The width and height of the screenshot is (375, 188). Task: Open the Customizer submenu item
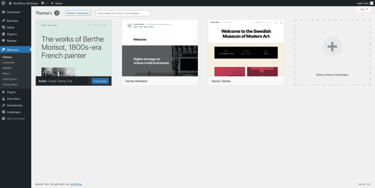coord(9,63)
